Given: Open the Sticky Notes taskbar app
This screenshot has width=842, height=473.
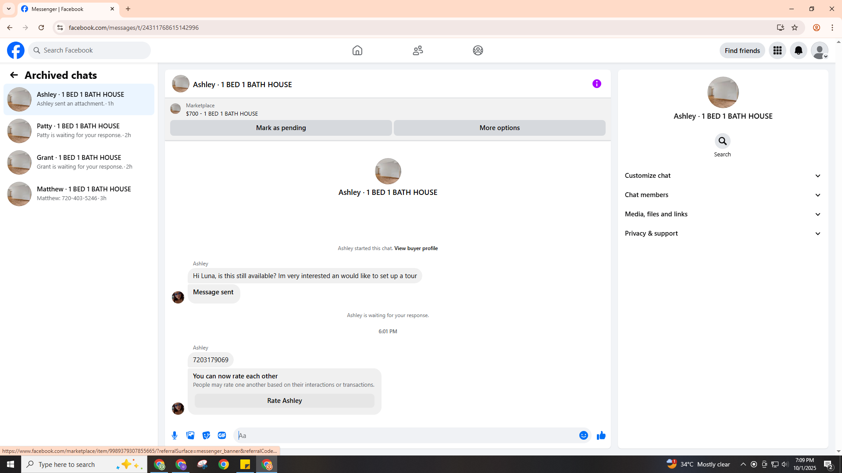Looking at the screenshot, I should (x=245, y=464).
